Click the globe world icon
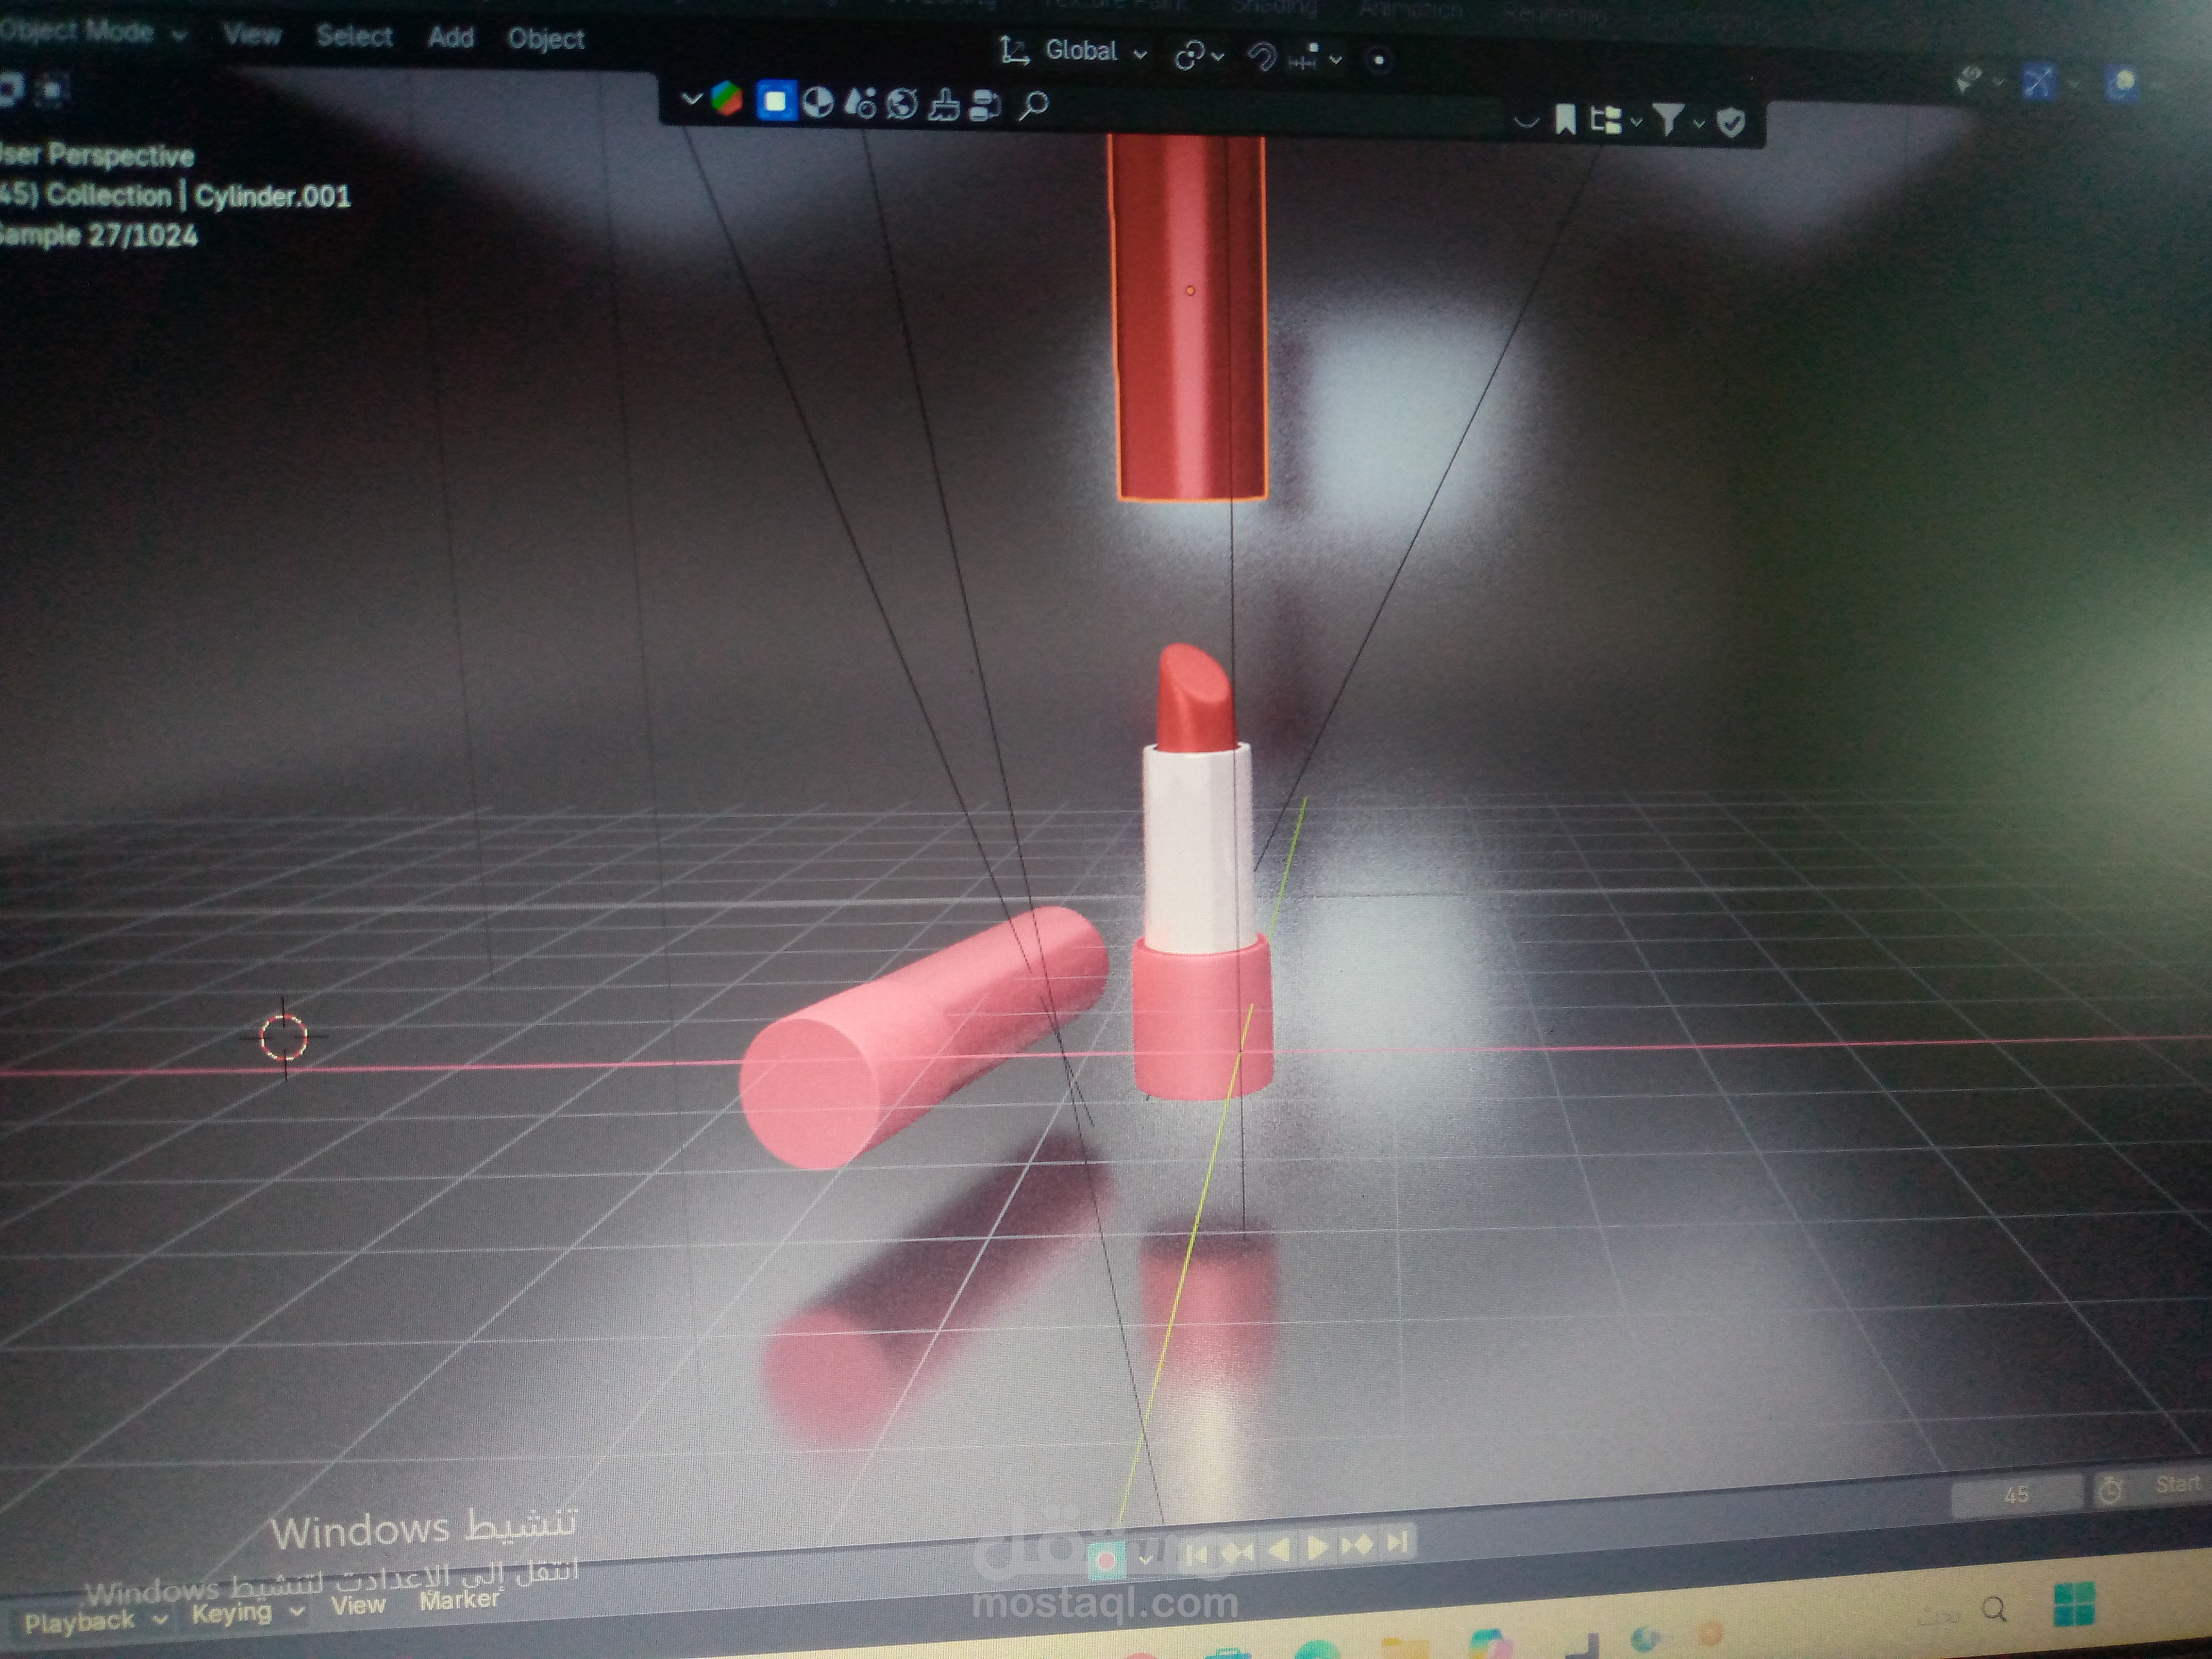This screenshot has height=1659, width=2212. click(x=902, y=104)
